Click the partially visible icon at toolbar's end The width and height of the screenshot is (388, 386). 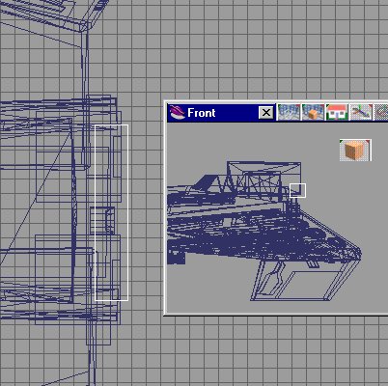381,112
